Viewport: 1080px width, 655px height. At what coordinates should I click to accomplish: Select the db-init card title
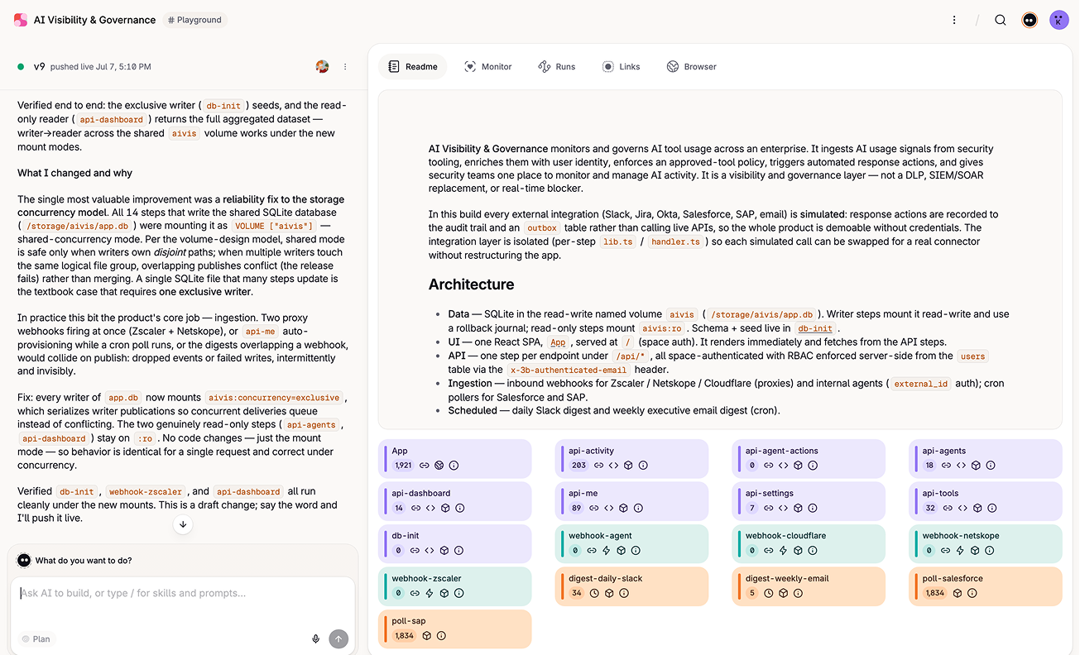click(x=406, y=536)
